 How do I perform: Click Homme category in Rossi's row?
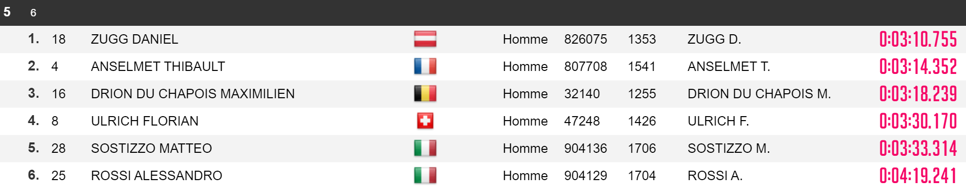pyautogui.click(x=525, y=176)
